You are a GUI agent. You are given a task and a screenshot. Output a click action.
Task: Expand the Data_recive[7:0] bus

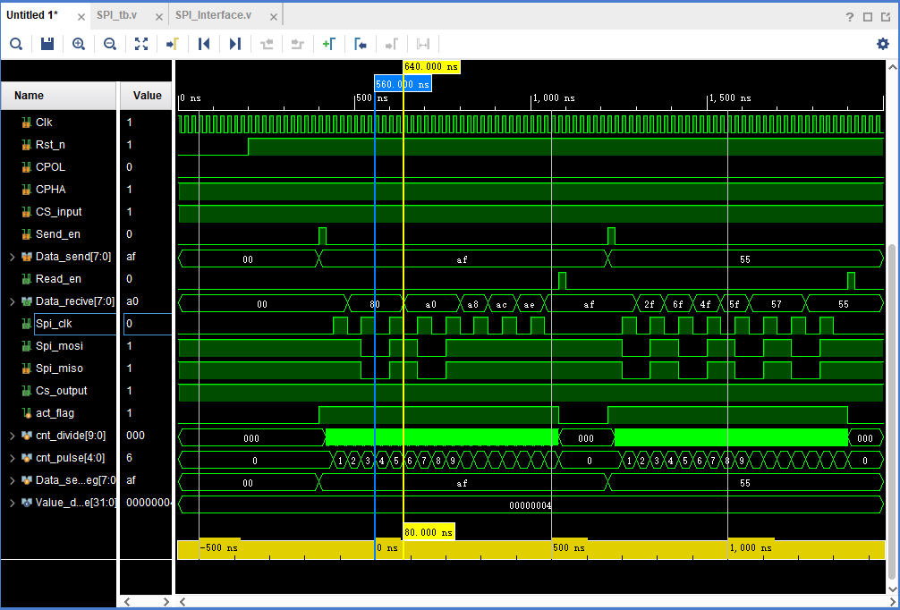click(12, 301)
